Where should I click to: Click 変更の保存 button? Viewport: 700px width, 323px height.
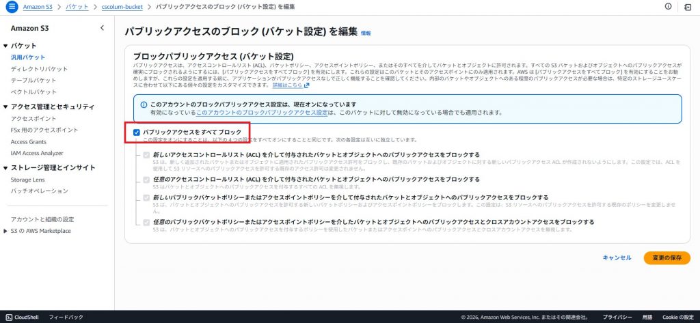(x=667, y=258)
